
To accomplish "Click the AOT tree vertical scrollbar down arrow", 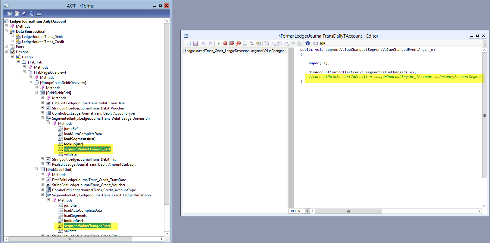I will pos(167,234).
